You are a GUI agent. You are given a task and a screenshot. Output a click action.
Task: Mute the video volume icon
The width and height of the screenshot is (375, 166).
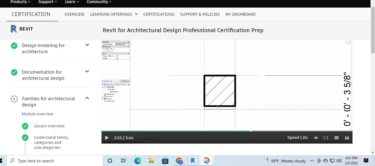click(x=316, y=137)
